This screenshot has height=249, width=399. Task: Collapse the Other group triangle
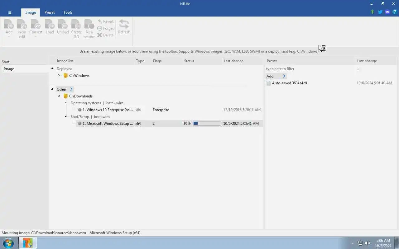coord(52,89)
